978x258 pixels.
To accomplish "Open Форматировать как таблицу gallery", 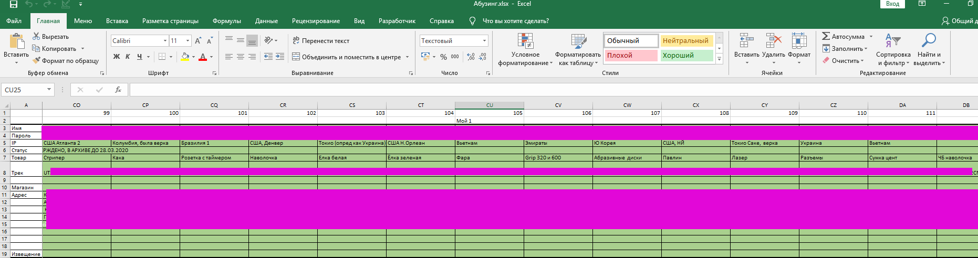I will pyautogui.click(x=578, y=50).
